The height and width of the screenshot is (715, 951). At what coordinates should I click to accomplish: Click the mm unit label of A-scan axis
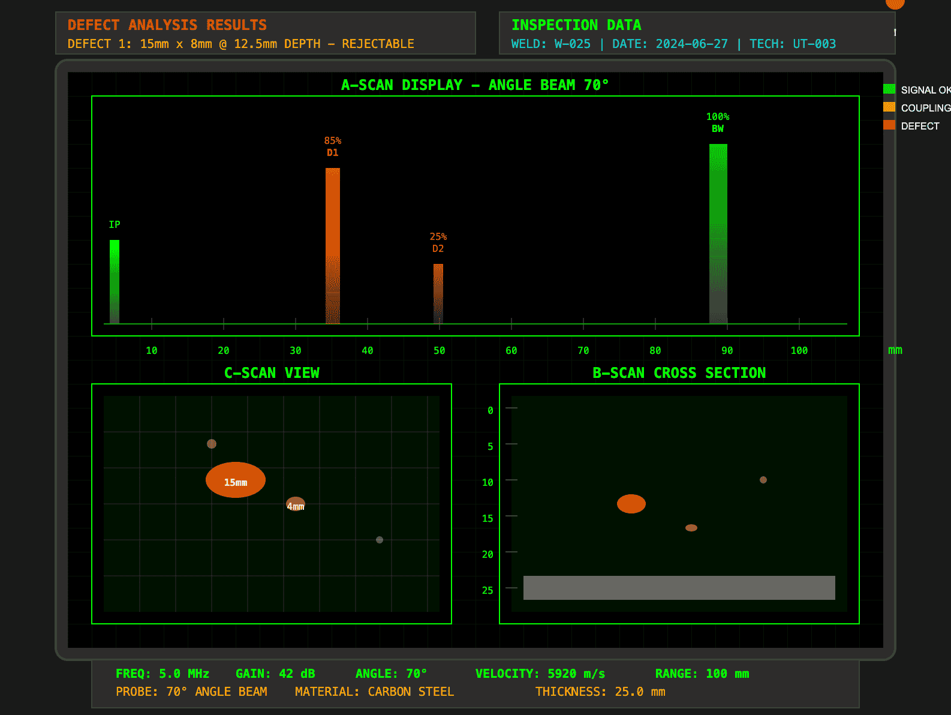point(895,350)
